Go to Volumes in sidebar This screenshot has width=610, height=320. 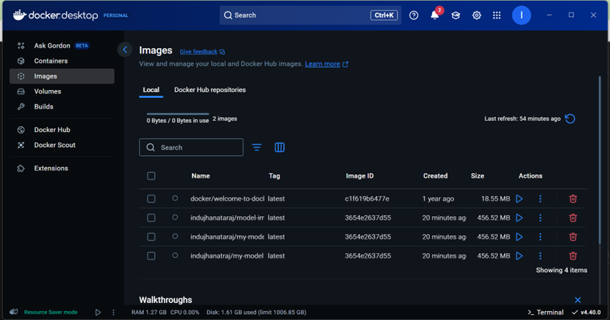click(x=62, y=91)
